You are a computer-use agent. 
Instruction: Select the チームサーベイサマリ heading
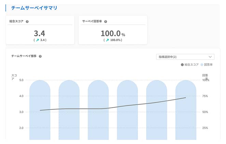34,8
